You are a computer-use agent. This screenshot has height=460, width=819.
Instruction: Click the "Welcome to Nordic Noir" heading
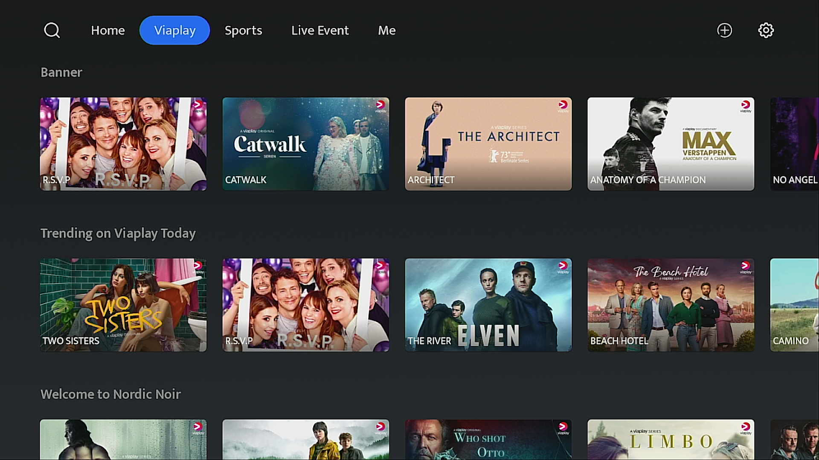[111, 394]
